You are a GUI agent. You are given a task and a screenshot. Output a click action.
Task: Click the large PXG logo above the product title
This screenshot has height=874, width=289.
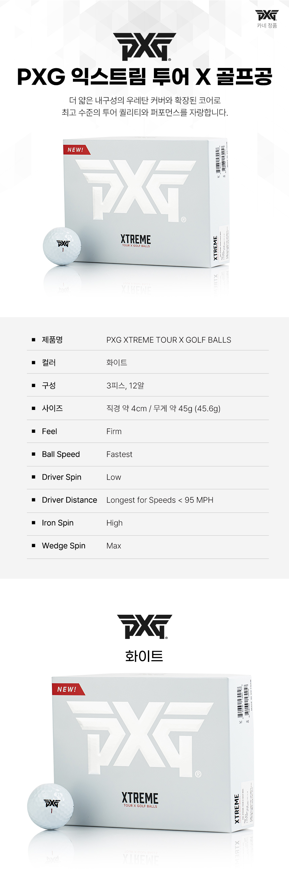click(x=144, y=46)
